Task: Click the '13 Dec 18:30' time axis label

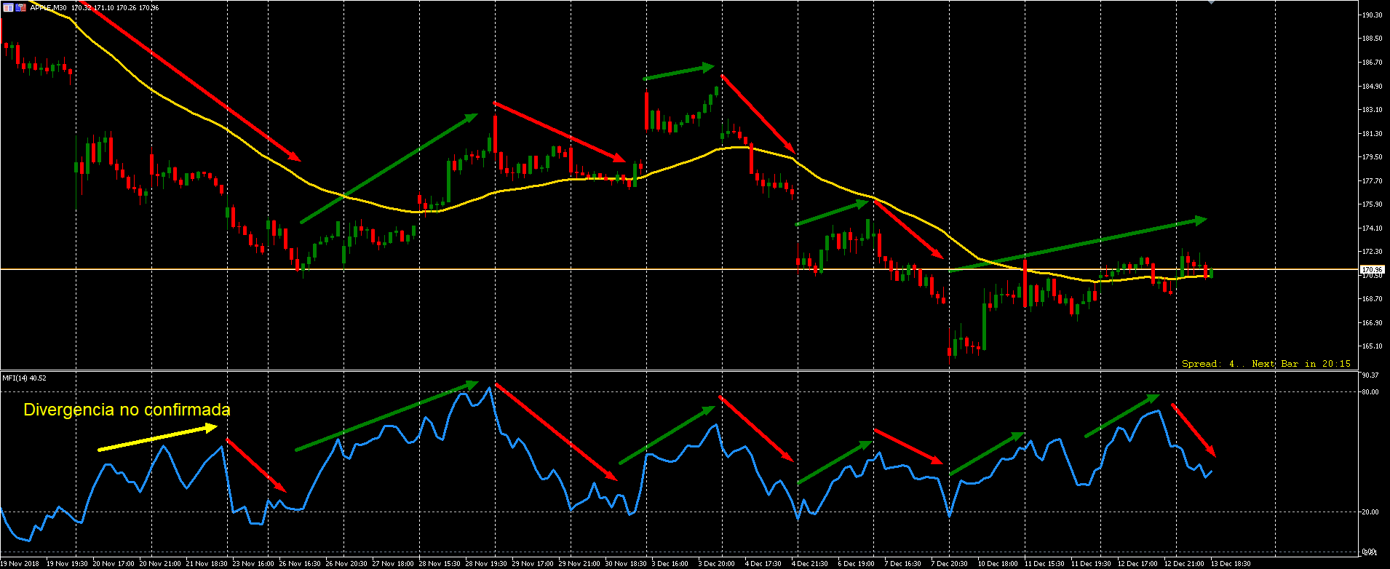Action: coord(1231,563)
